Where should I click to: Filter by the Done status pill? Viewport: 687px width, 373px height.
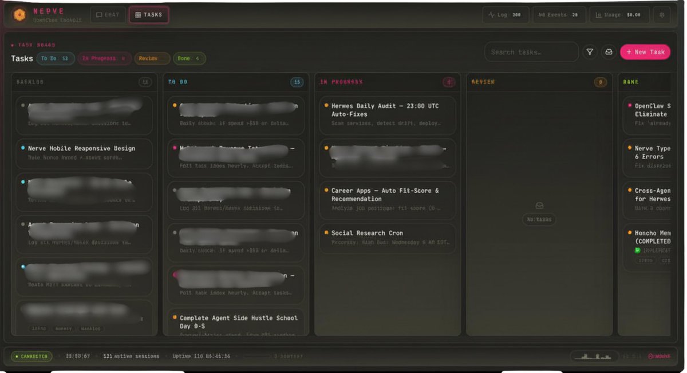(189, 58)
